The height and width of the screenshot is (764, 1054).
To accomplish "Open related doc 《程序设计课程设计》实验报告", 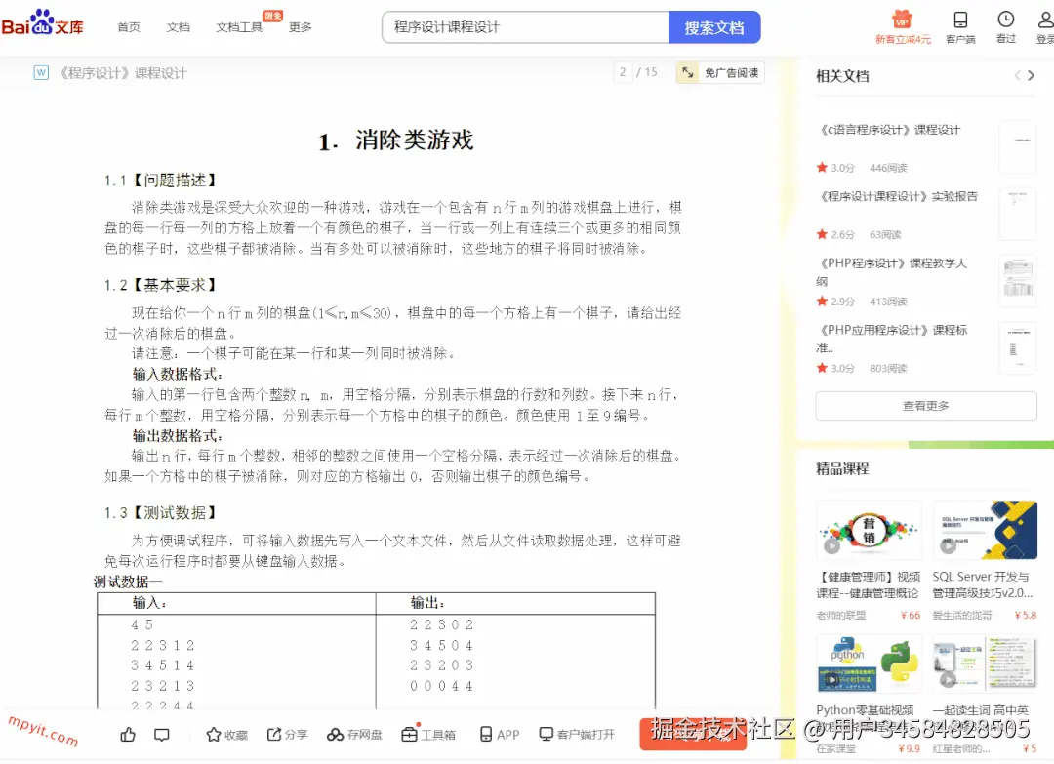I will [x=898, y=196].
